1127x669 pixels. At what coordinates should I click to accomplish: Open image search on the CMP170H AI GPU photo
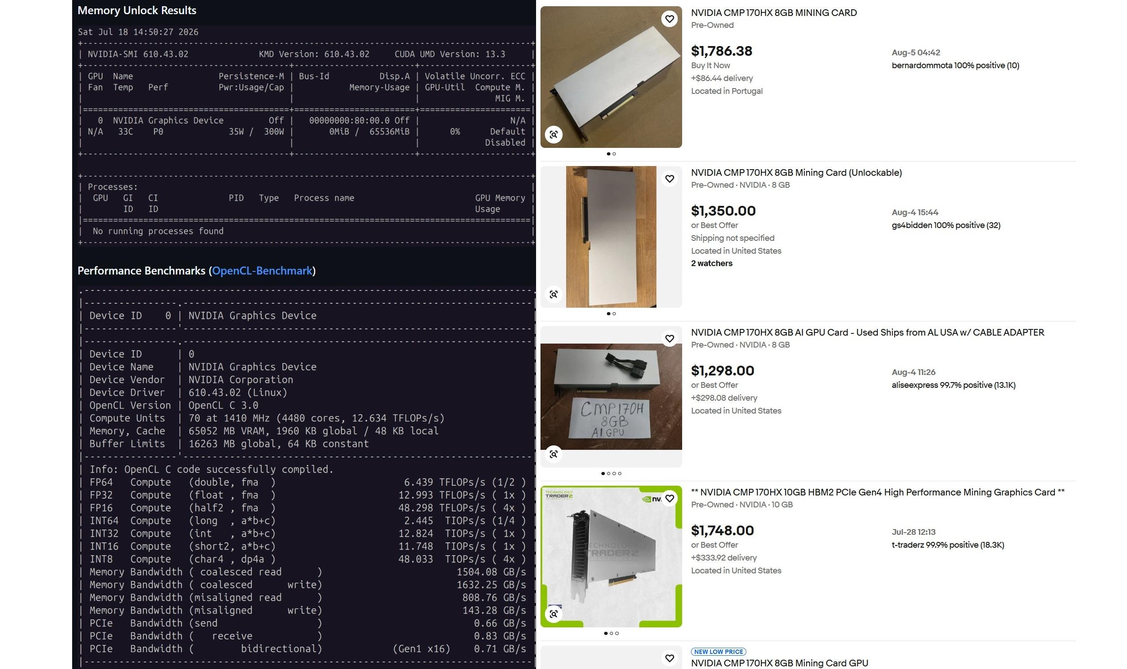pyautogui.click(x=554, y=454)
